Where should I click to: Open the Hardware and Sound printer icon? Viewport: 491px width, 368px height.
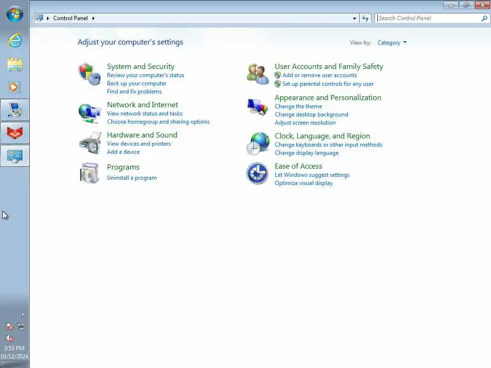coord(90,143)
